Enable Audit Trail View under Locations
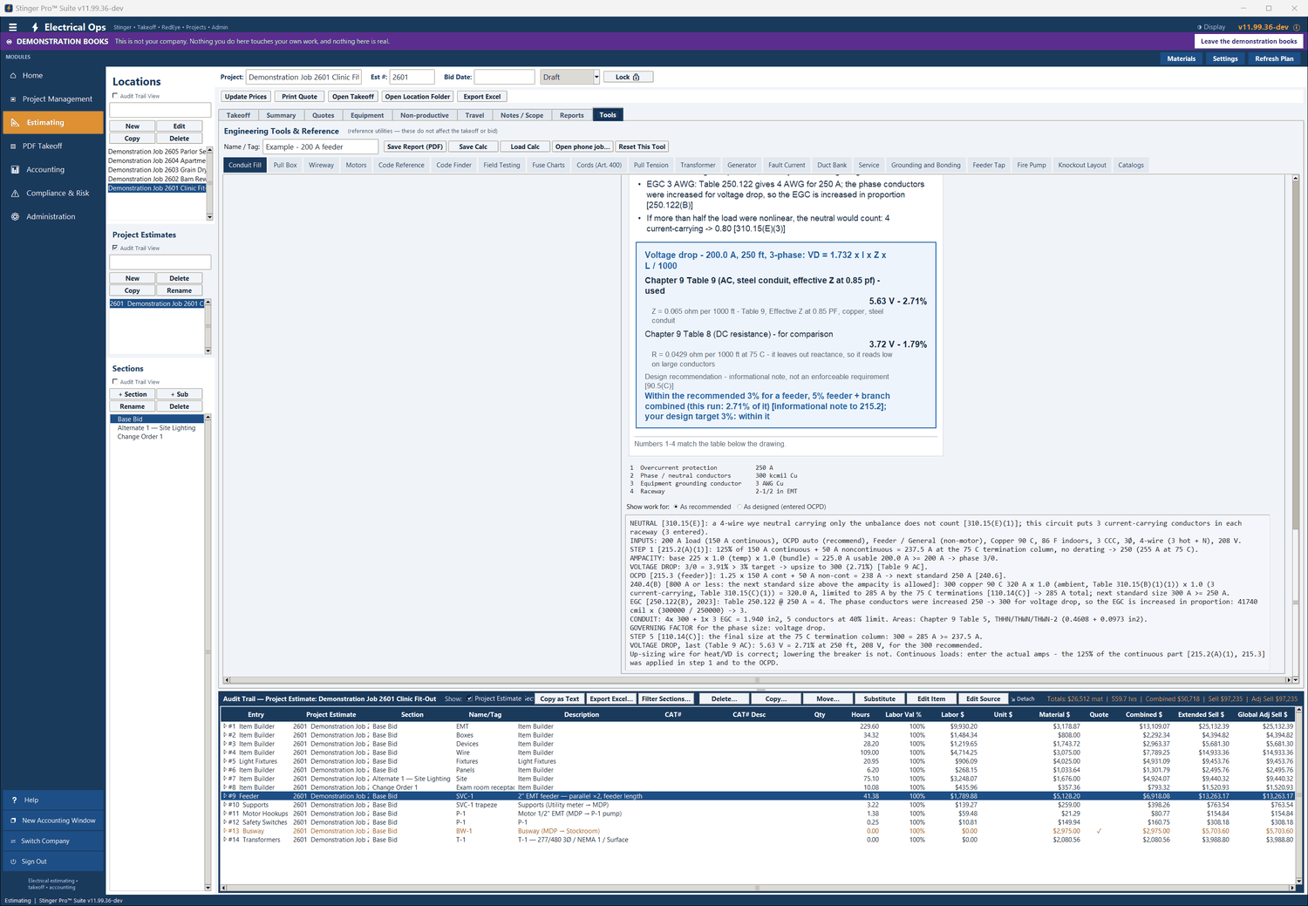Viewport: 1308px width, 906px height. 115,96
